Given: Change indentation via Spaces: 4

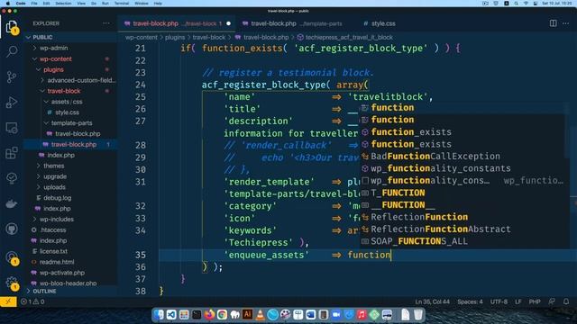Looking at the screenshot, I should click(470, 301).
